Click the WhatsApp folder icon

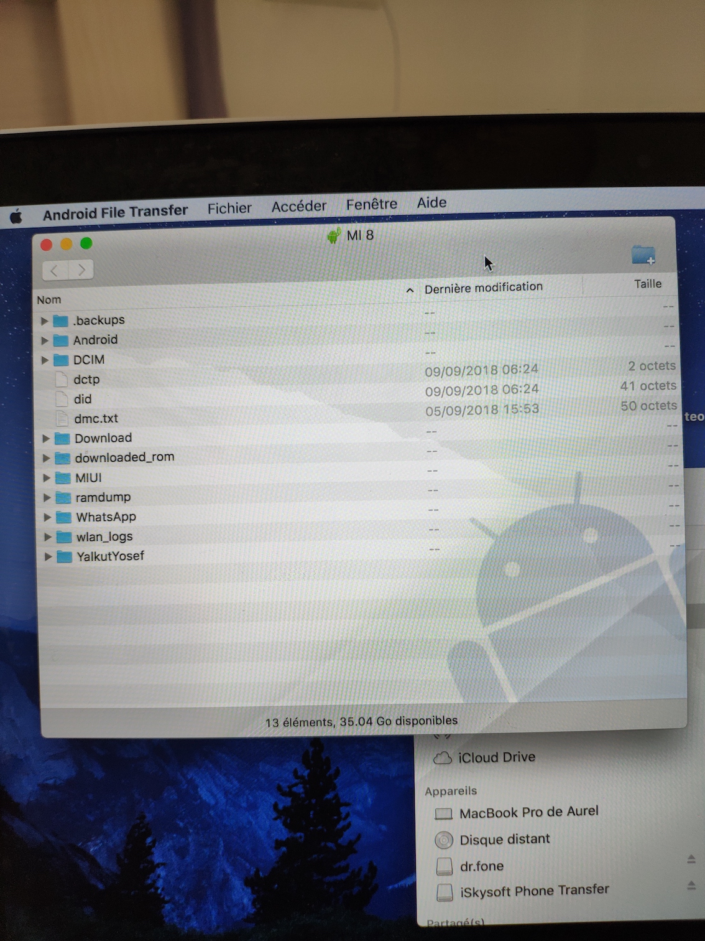click(x=63, y=517)
